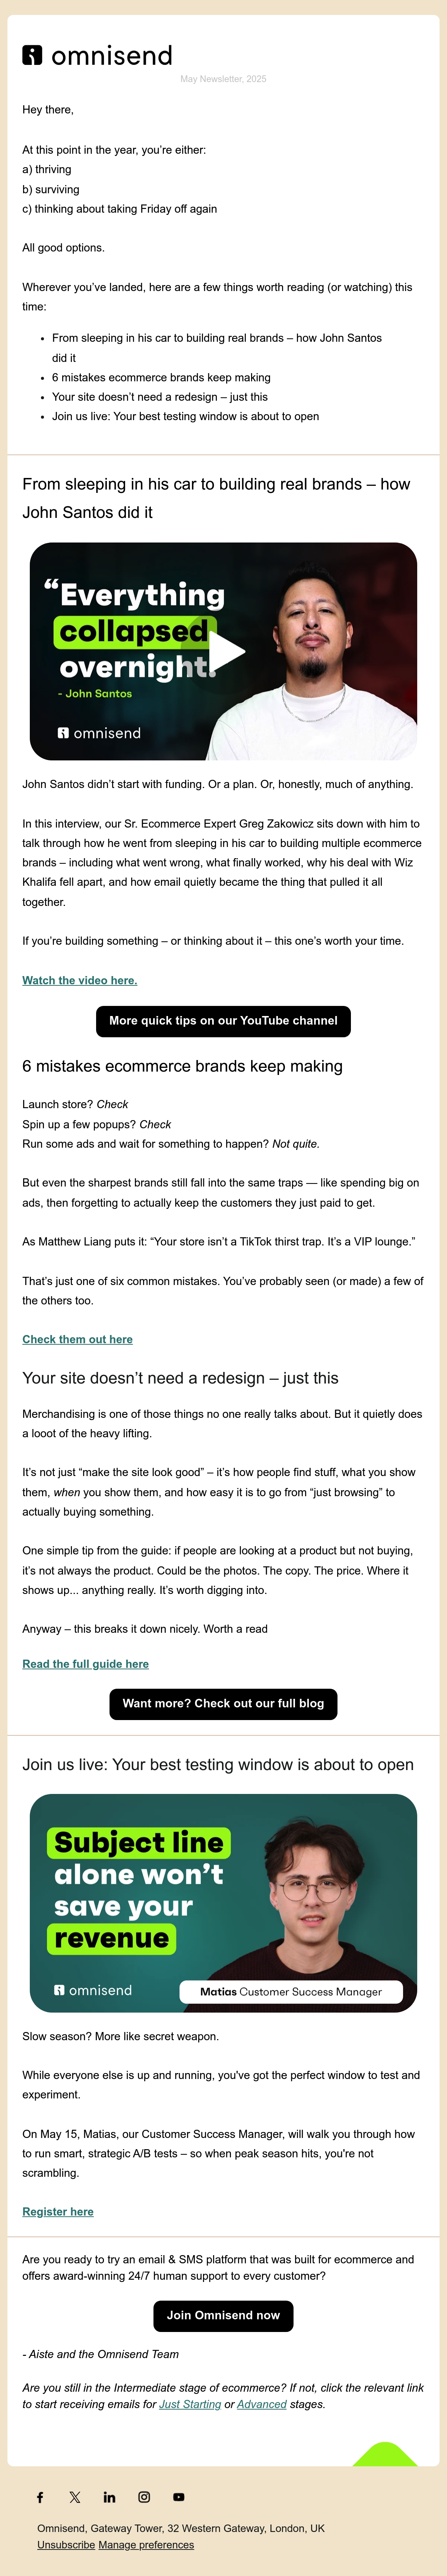The image size is (447, 2576).
Task: Open the YouTube icon in footer
Action: [178, 2497]
